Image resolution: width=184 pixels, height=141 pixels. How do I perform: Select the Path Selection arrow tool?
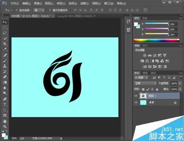click(x=5, y=110)
